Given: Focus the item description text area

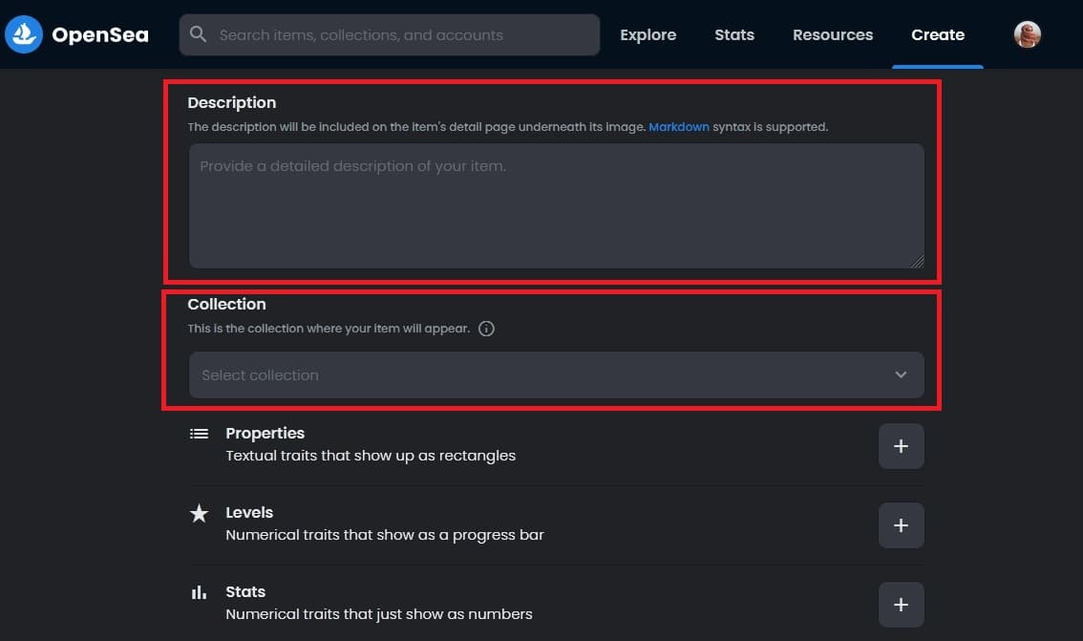Looking at the screenshot, I should click(x=556, y=205).
